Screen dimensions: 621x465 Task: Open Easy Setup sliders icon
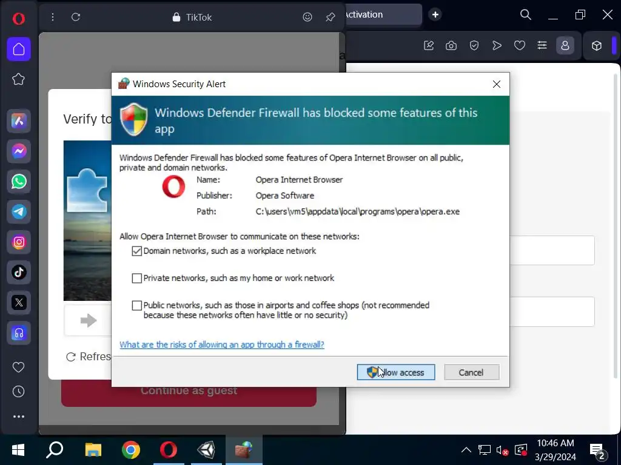coord(542,45)
